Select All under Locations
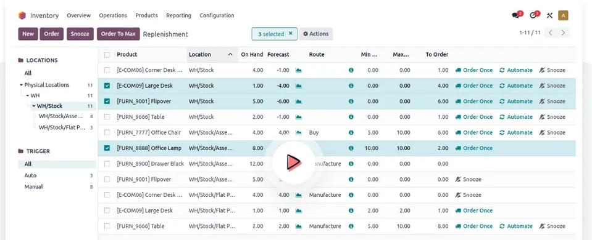The width and height of the screenshot is (592, 240). click(x=28, y=73)
